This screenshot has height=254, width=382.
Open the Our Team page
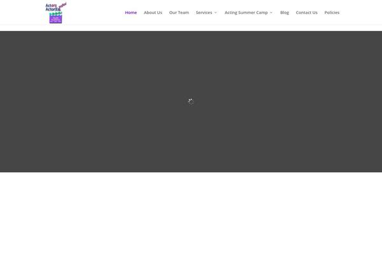(x=179, y=13)
